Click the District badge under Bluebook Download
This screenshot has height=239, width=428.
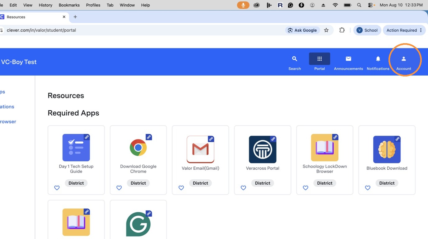click(x=387, y=183)
